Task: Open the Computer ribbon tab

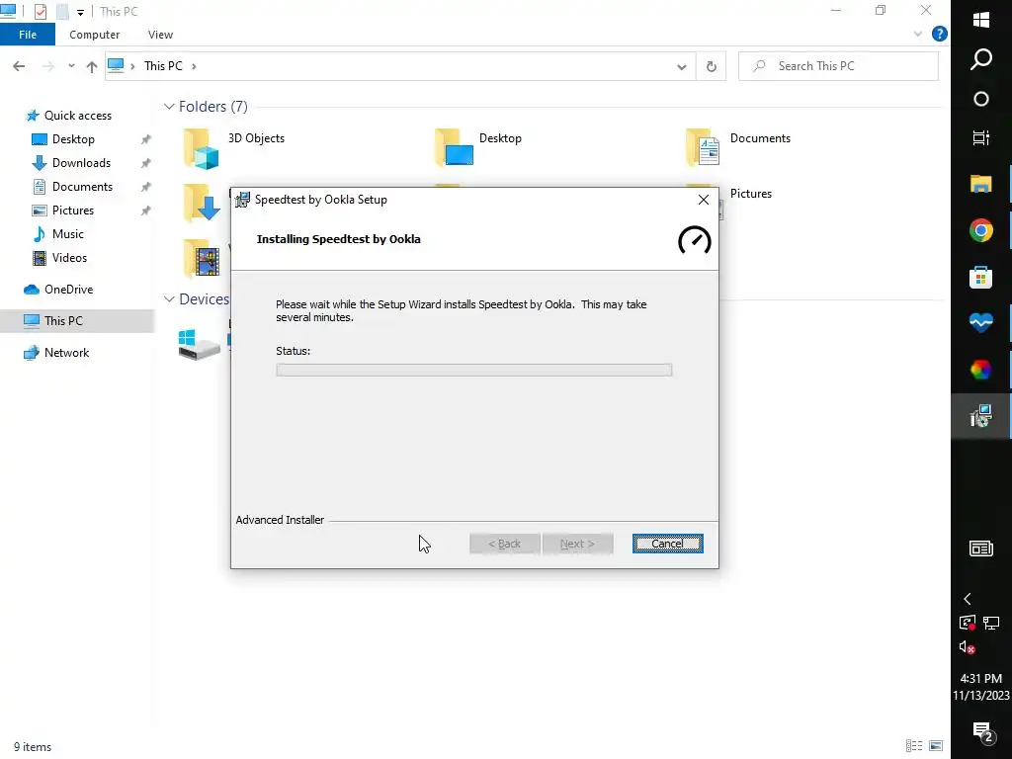Action: (x=94, y=35)
